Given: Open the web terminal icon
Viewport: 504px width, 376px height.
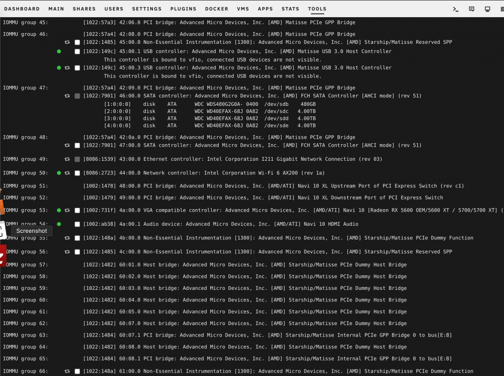Looking at the screenshot, I should 456,9.
